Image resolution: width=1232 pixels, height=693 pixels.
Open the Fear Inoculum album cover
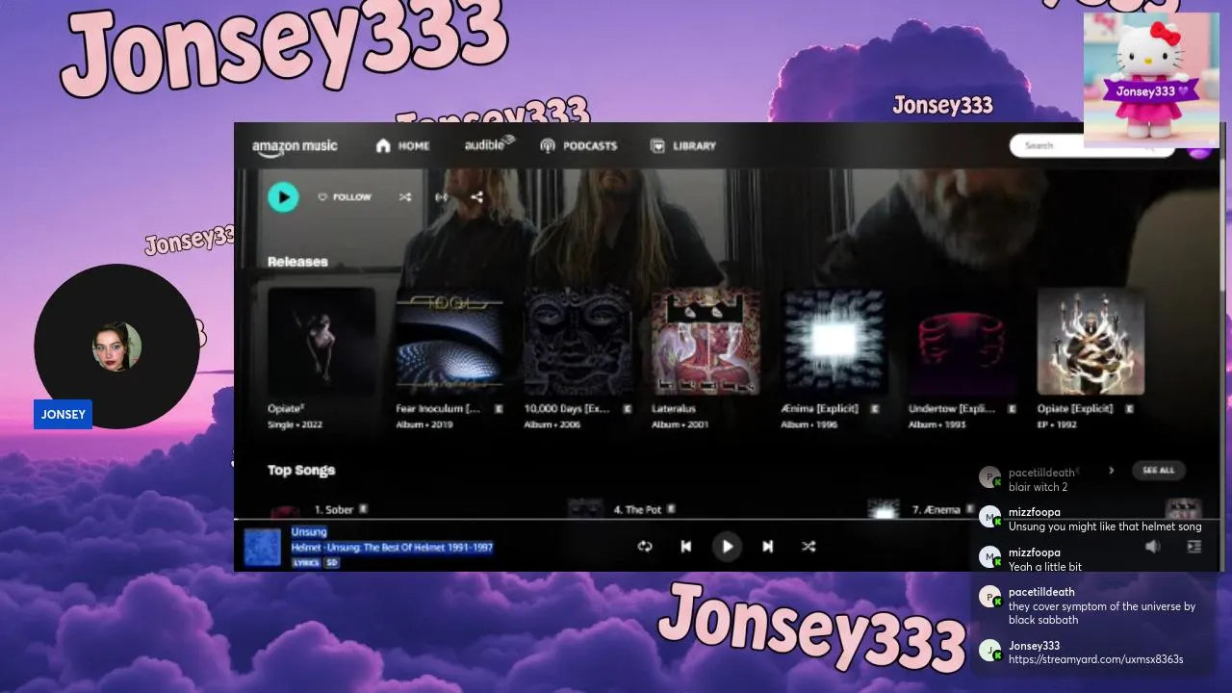(449, 341)
